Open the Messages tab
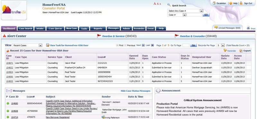257x119 pixels. click(x=113, y=28)
